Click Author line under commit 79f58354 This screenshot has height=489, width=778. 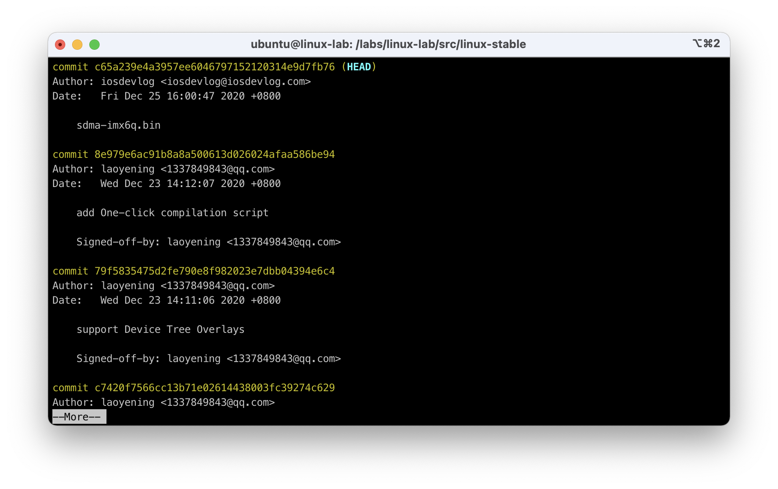(x=164, y=286)
